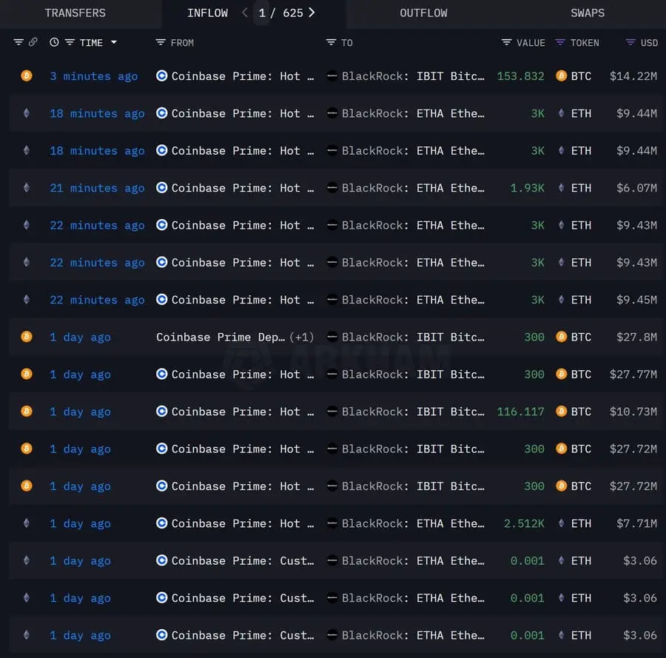Click the clock icon in TIME header
Viewport: 666px width, 658px height.
click(x=54, y=42)
